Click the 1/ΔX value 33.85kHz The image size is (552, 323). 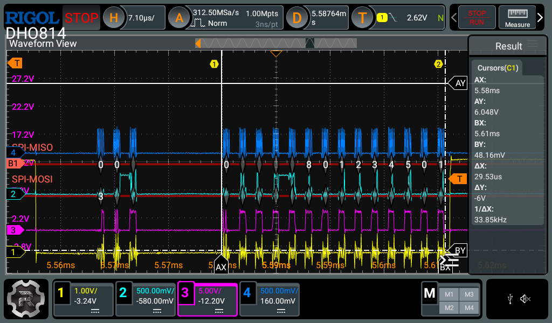pos(491,220)
